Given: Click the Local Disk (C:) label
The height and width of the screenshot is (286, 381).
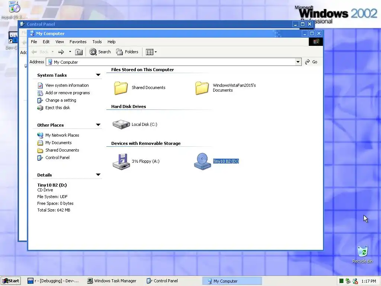Looking at the screenshot, I should point(144,124).
